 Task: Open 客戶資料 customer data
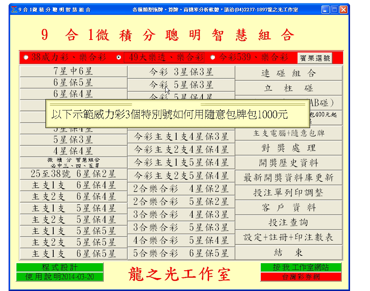[289, 208]
